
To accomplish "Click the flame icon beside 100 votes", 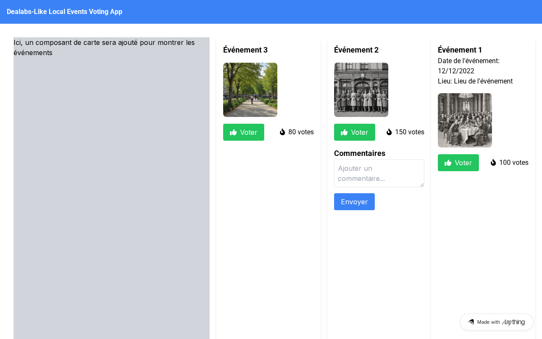I will point(493,162).
